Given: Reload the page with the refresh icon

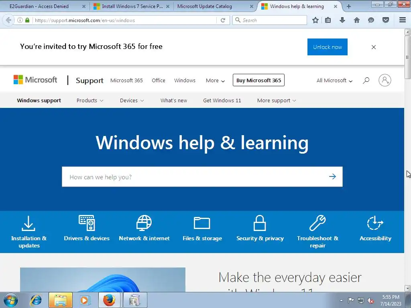Looking at the screenshot, I should pos(223,20).
